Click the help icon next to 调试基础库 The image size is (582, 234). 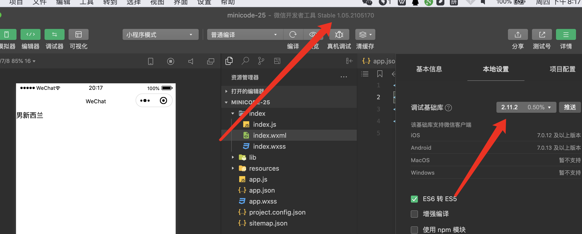pyautogui.click(x=449, y=108)
